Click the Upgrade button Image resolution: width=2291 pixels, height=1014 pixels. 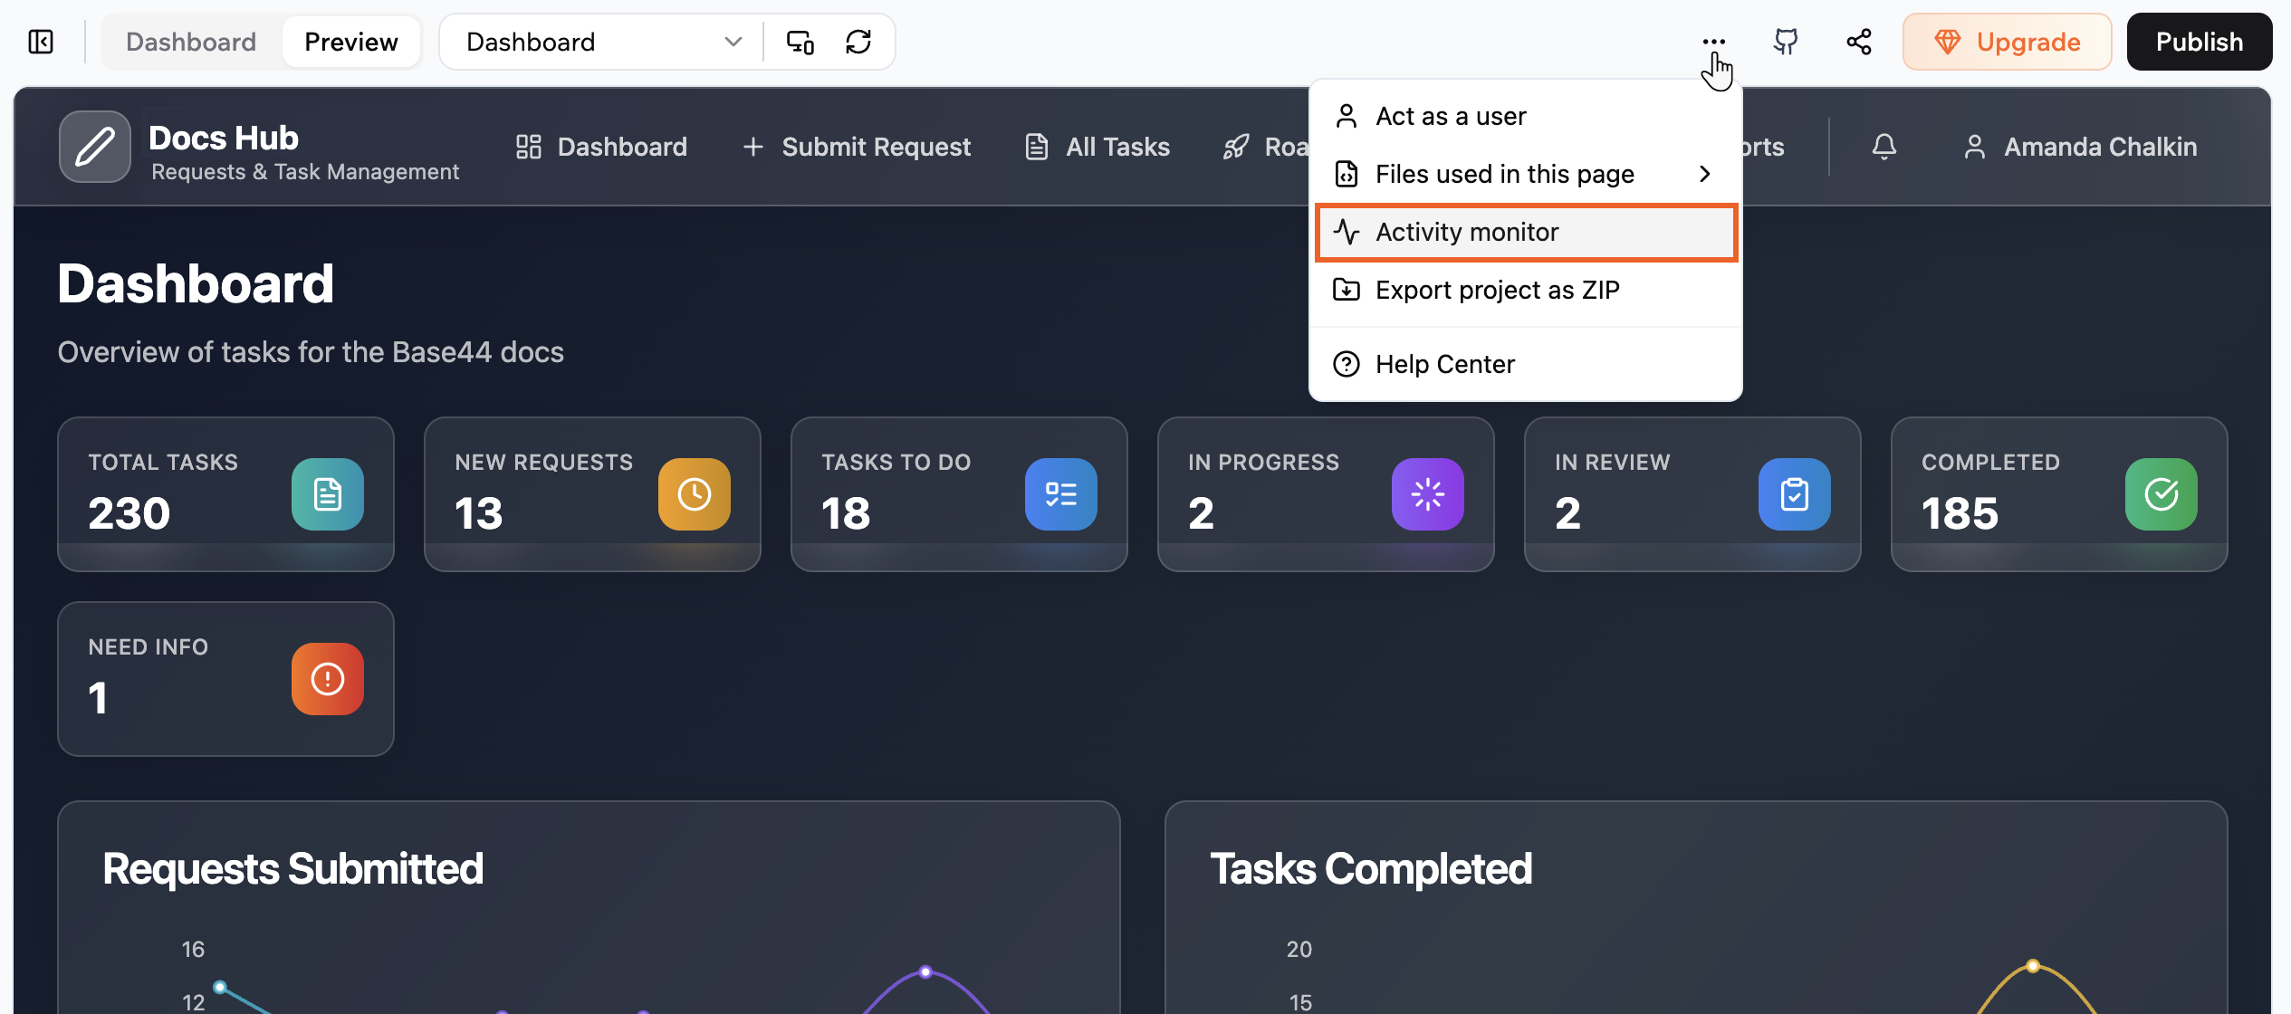pos(2007,42)
